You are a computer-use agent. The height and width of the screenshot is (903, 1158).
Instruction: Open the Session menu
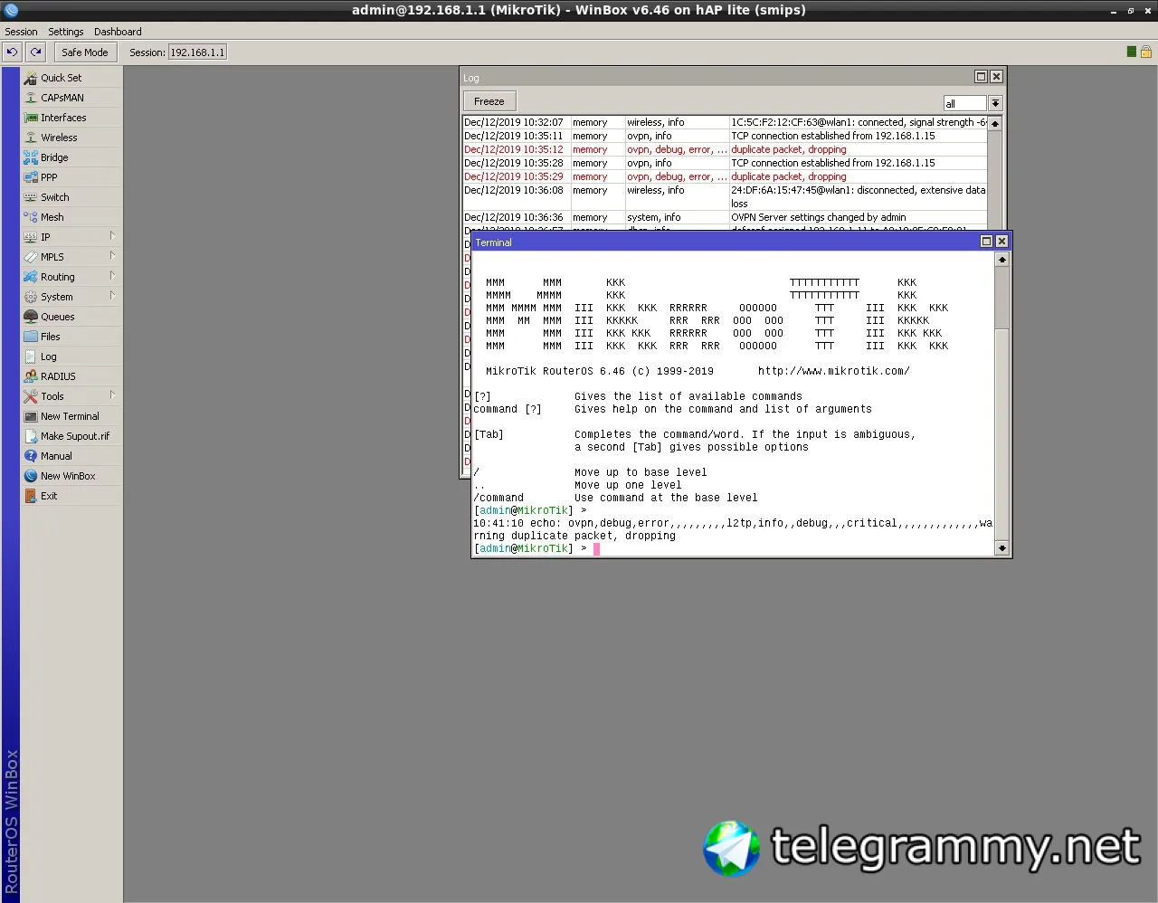[x=21, y=32]
